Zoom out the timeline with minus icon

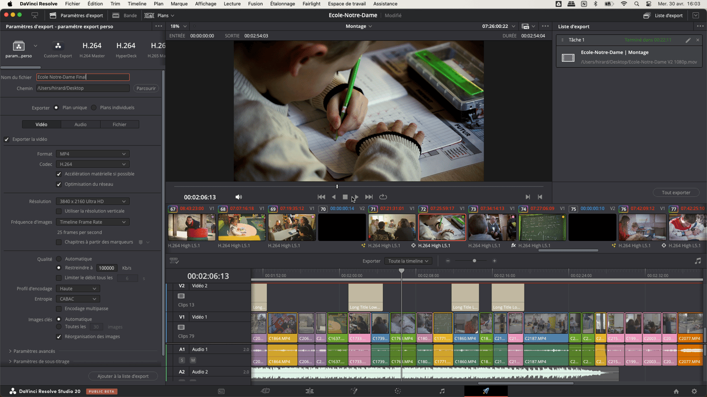(448, 261)
